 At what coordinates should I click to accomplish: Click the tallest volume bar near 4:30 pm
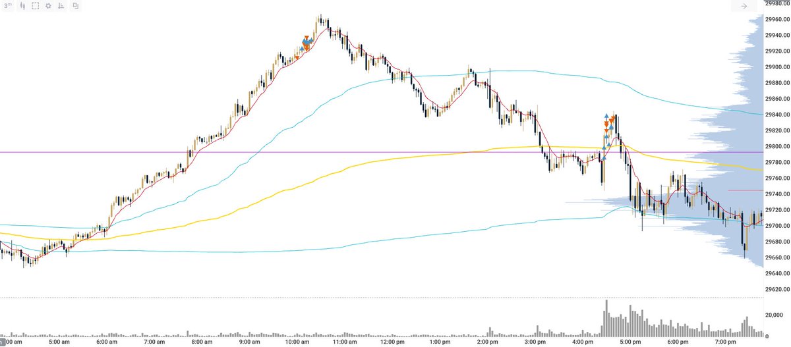[x=607, y=319]
